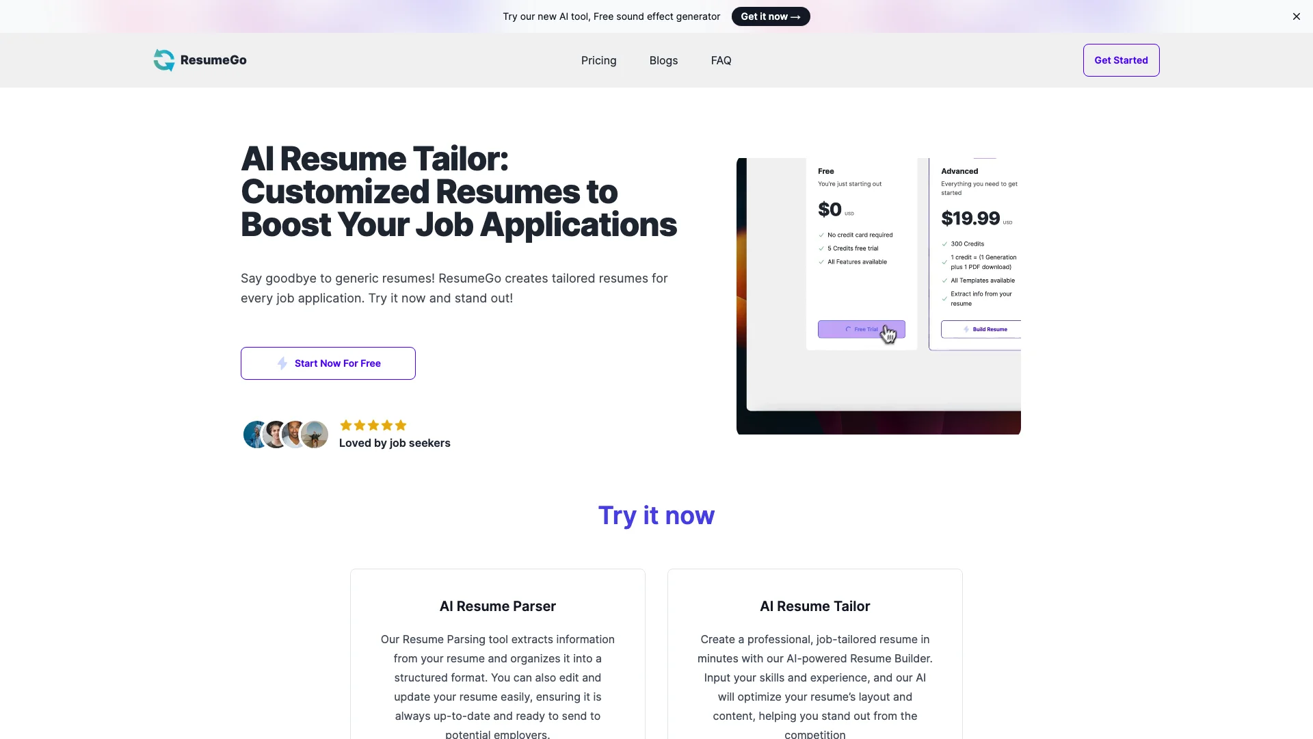Click the lightning bolt Start Now icon
Screen dimensions: 1313x739
tap(281, 363)
